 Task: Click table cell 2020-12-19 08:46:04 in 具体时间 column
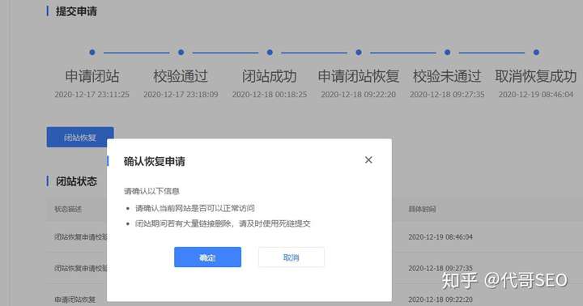click(440, 237)
